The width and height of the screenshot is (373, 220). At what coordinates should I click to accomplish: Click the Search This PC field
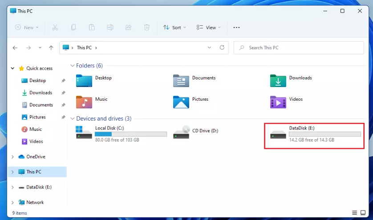click(299, 47)
